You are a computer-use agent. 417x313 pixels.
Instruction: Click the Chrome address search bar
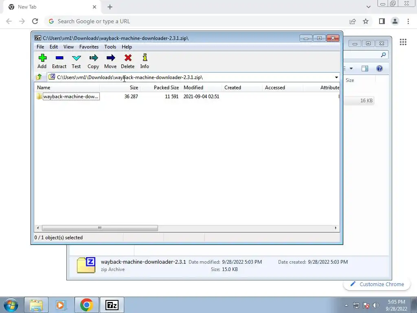click(197, 21)
